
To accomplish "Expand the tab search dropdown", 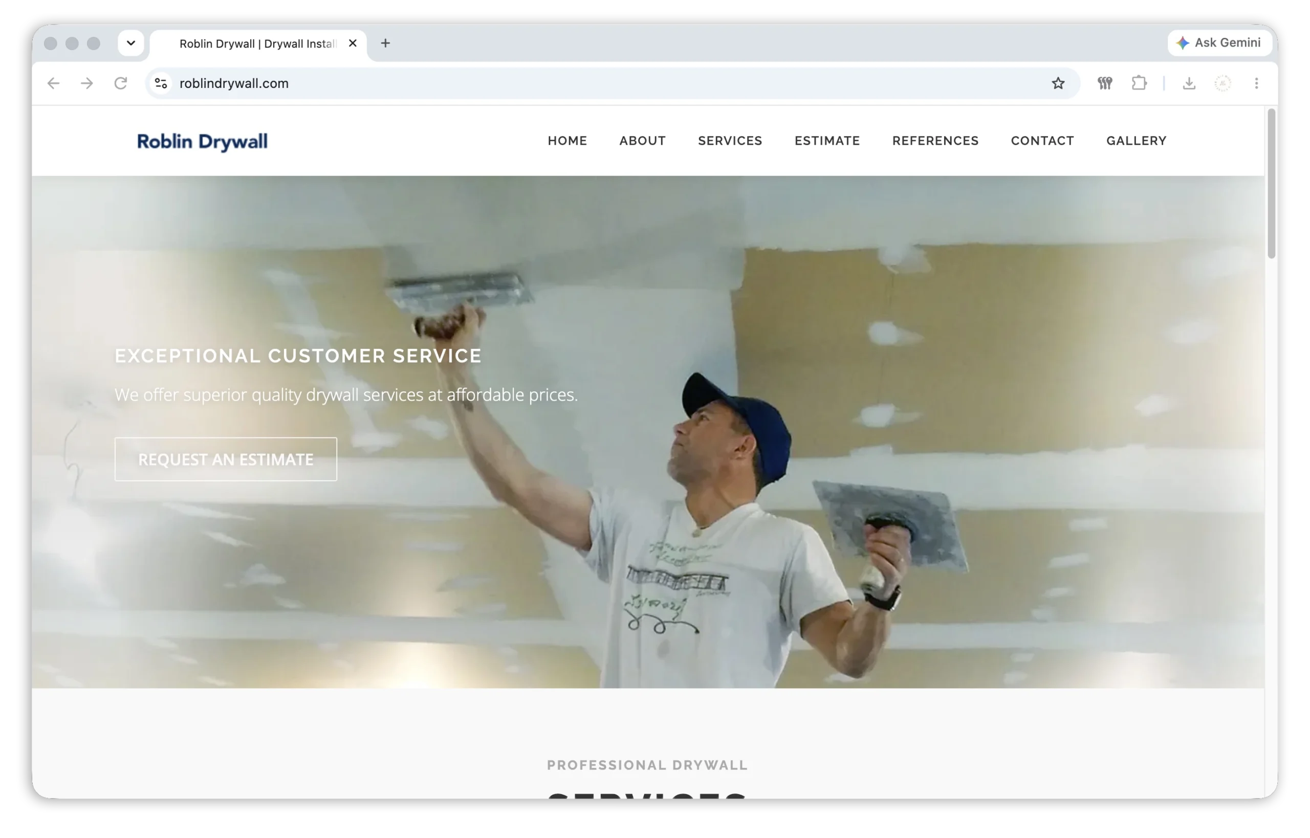I will [130, 43].
